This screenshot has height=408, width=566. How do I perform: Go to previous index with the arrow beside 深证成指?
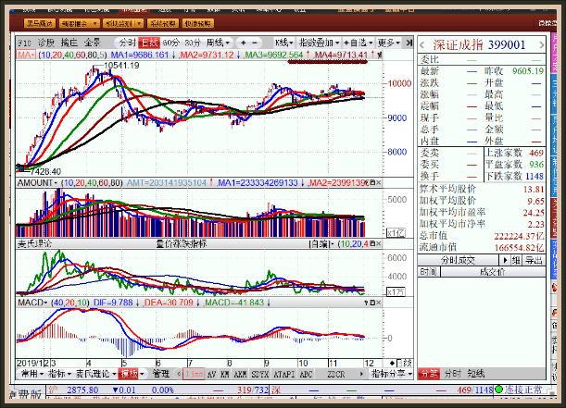422,45
